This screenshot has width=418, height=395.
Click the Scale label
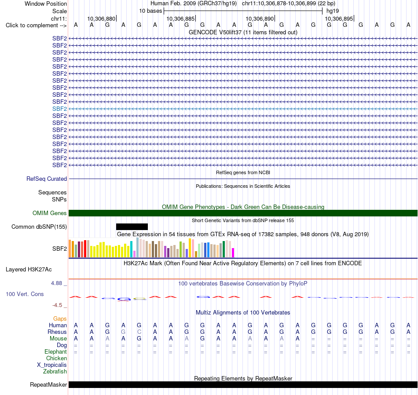(59, 11)
